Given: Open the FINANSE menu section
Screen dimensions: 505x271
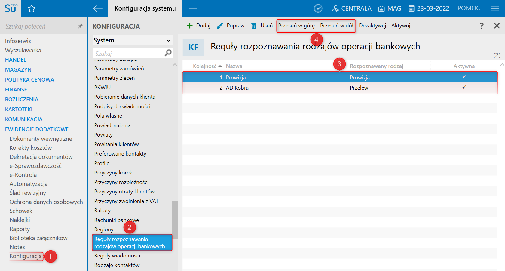Looking at the screenshot, I should pos(16,90).
